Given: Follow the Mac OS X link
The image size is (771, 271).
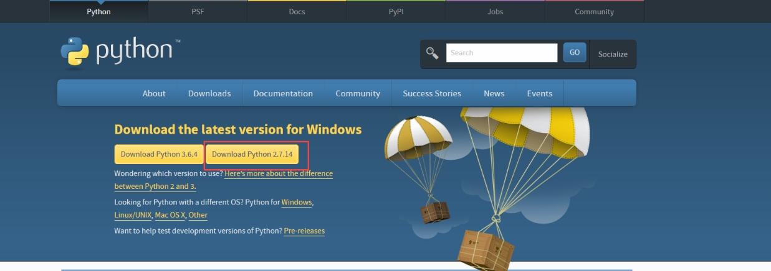Looking at the screenshot, I should tap(170, 215).
